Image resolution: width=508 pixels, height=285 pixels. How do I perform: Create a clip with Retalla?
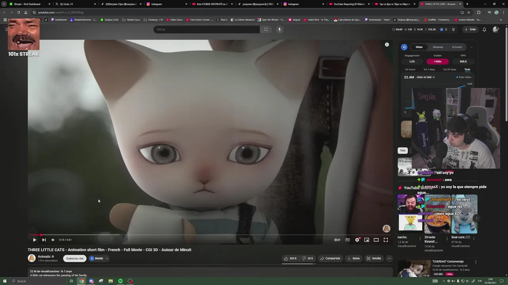374,258
